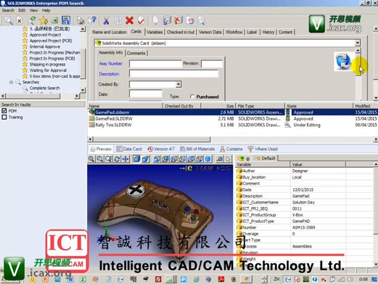Switch preview to isometric view cube
This screenshot has height=284, width=378.
(208, 159)
